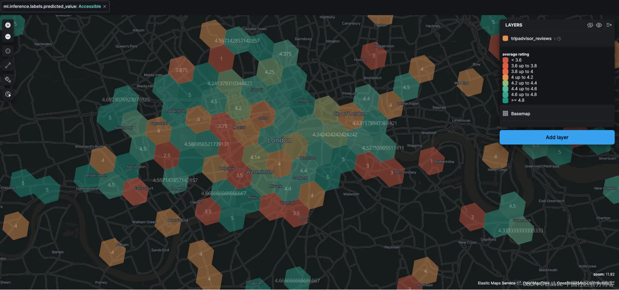Hide all layers with crossed-eye icon
Image resolution: width=619 pixels, height=290 pixels.
pyautogui.click(x=590, y=25)
